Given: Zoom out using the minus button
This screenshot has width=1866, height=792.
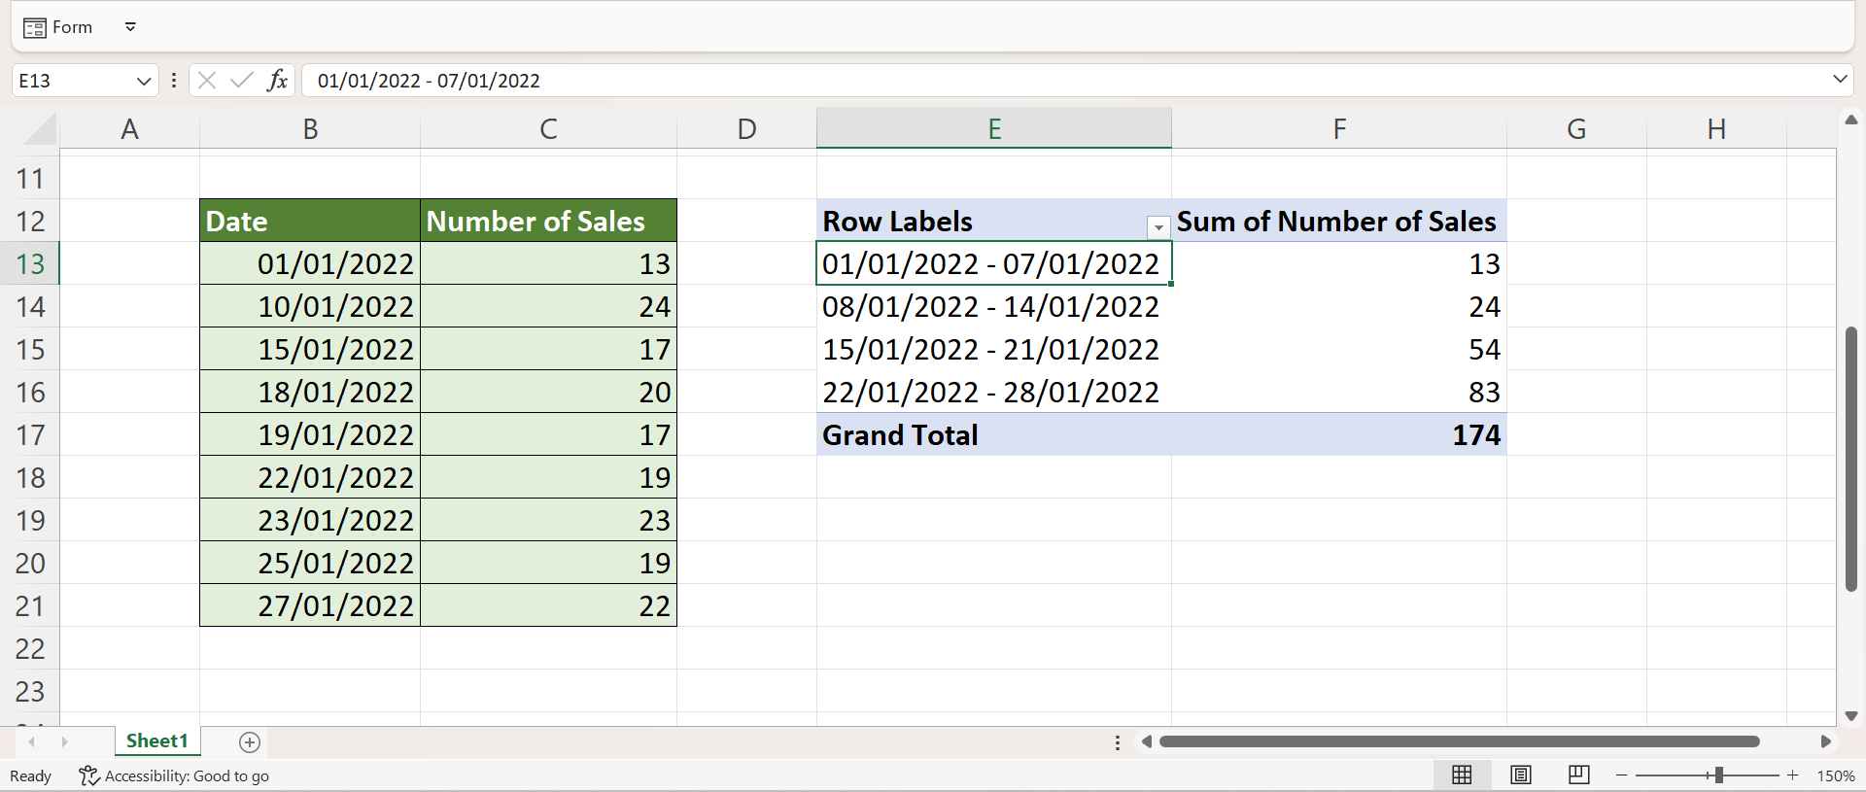Looking at the screenshot, I should (1621, 775).
